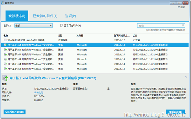Sort by the 发布者 column header
The height and width of the screenshot is (119, 191).
(80, 35)
